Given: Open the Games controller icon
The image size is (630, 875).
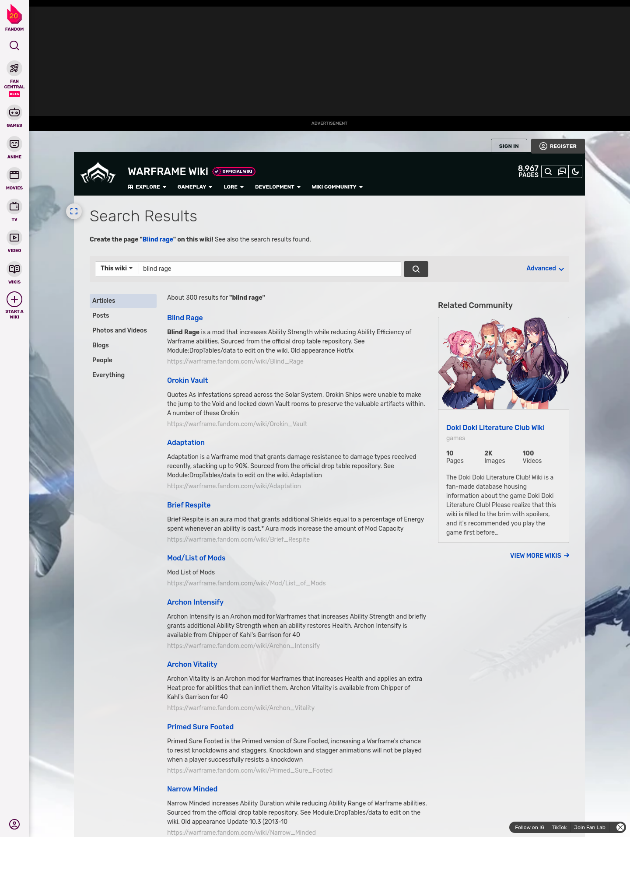Looking at the screenshot, I should [14, 113].
